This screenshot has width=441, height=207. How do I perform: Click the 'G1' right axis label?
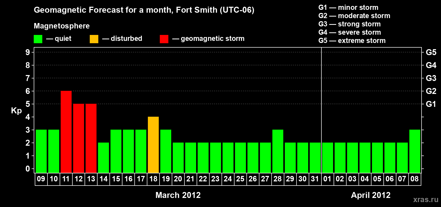coord(431,104)
